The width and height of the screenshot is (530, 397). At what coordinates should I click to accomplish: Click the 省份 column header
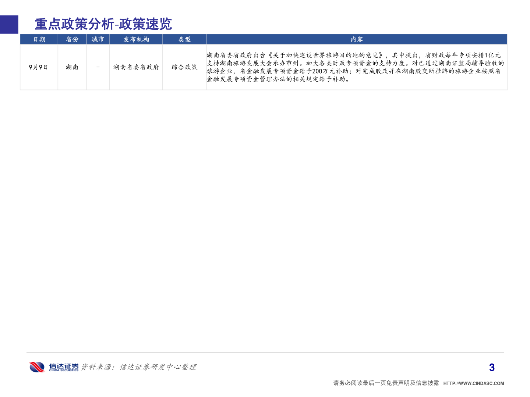tap(72, 39)
